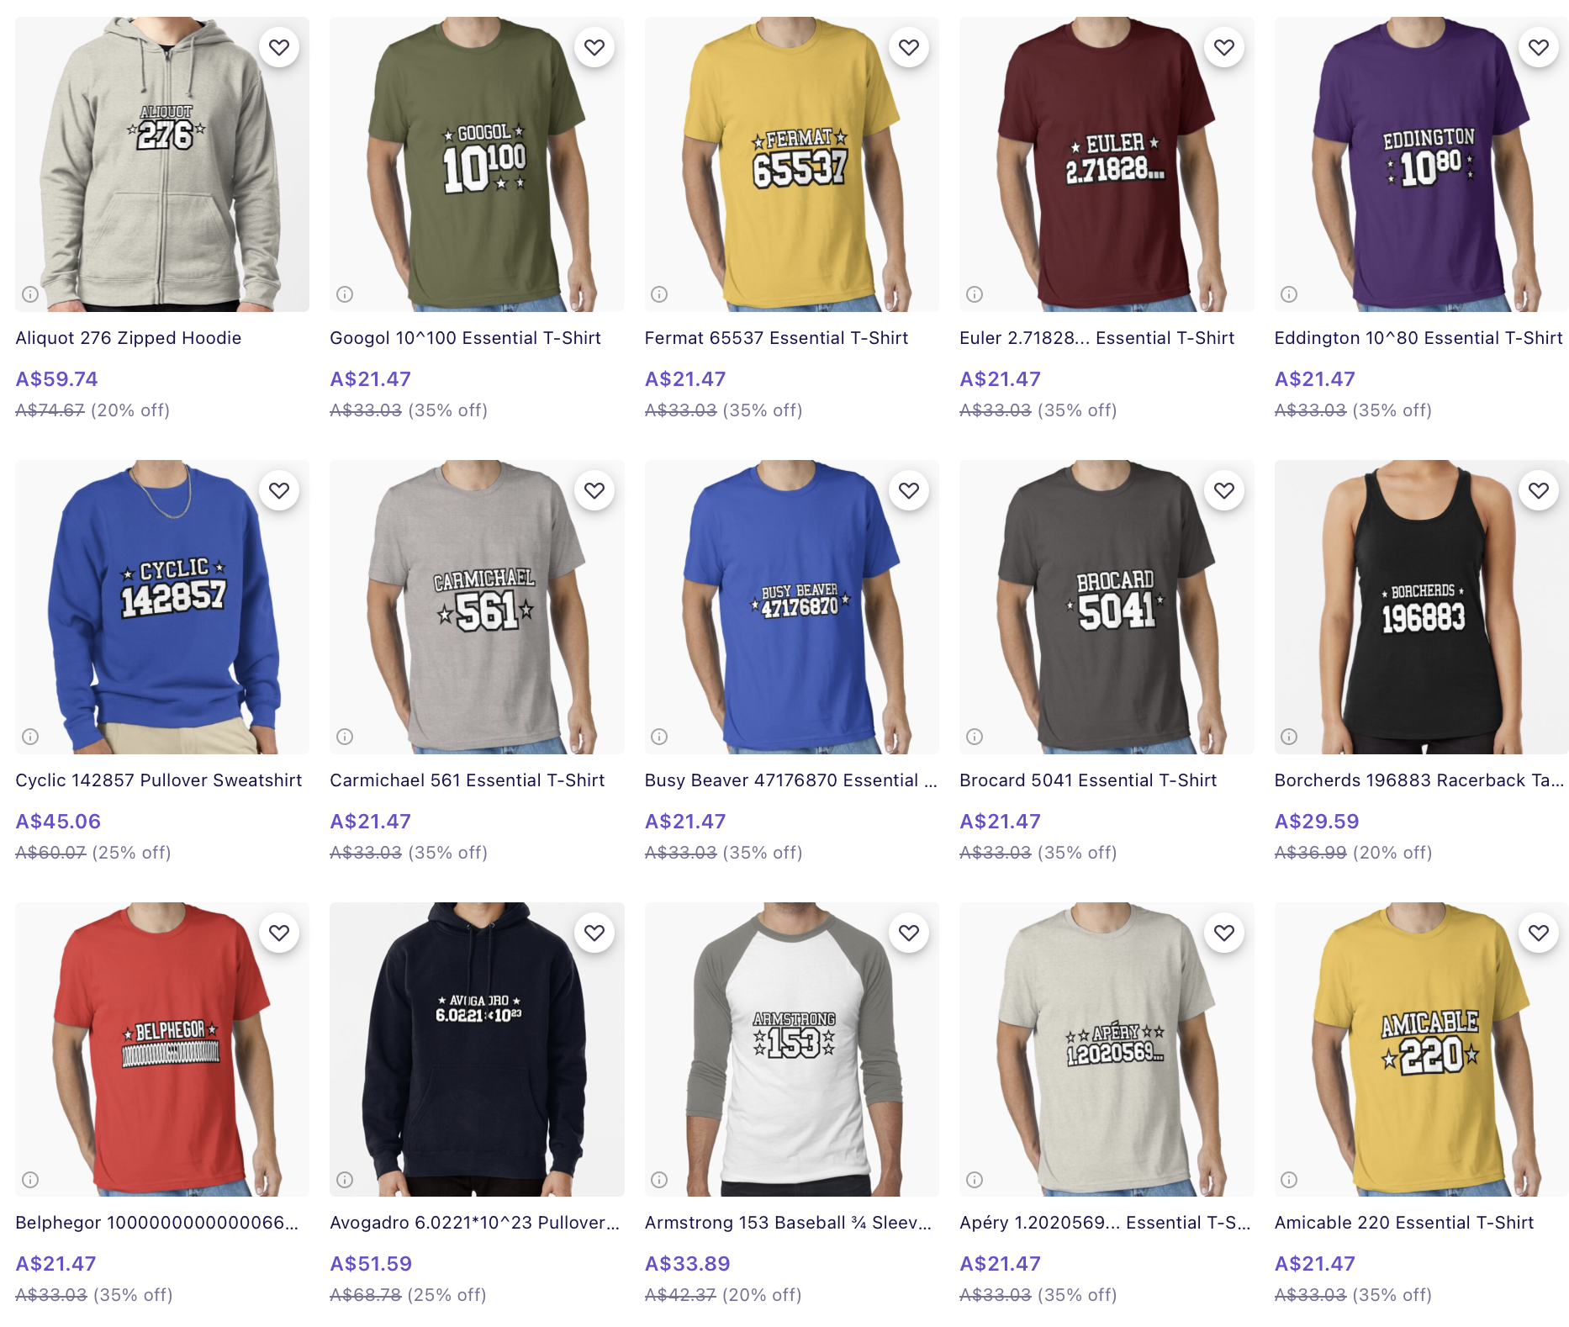Open Apéry 1.2020569 Essential T-Shirt link

[x=1105, y=1223]
